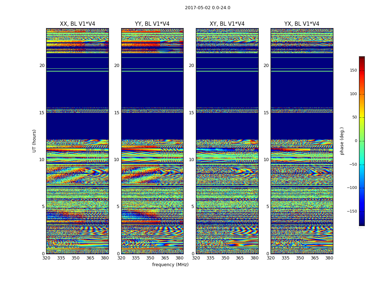Click the 15 tick on YY plot y-axis
Image resolution: width=370 pixels, height=282 pixels.
click(117, 112)
